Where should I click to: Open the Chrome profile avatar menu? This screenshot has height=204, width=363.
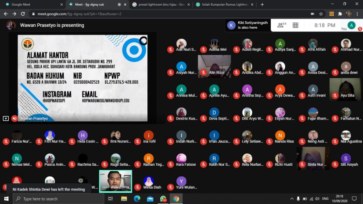point(348,14)
